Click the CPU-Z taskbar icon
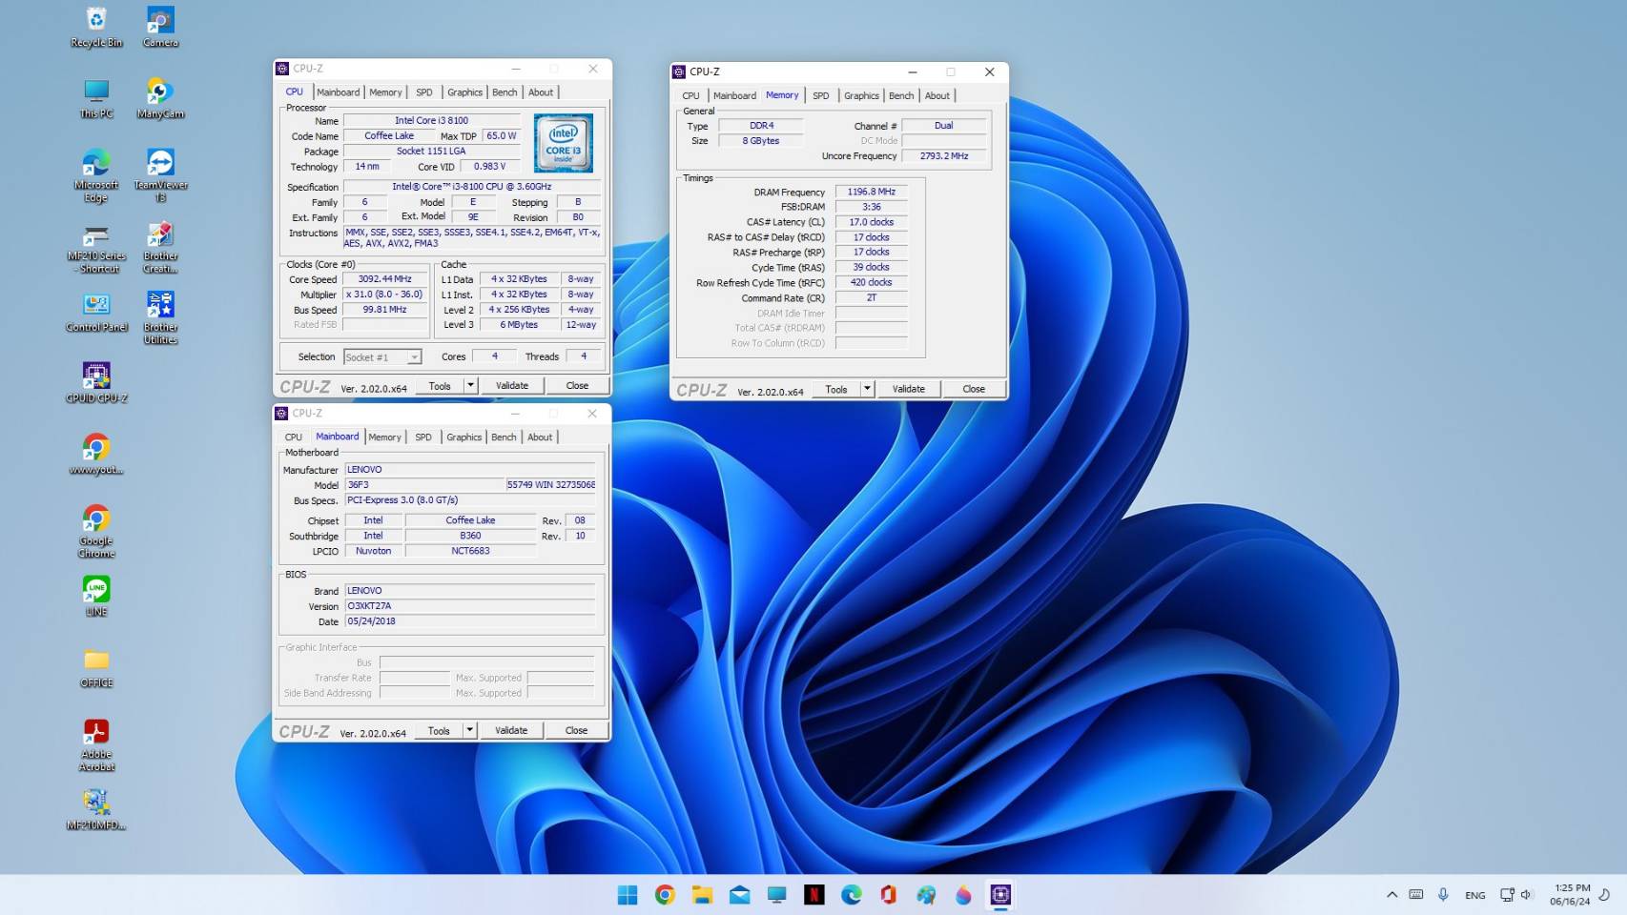 pyautogui.click(x=1000, y=895)
